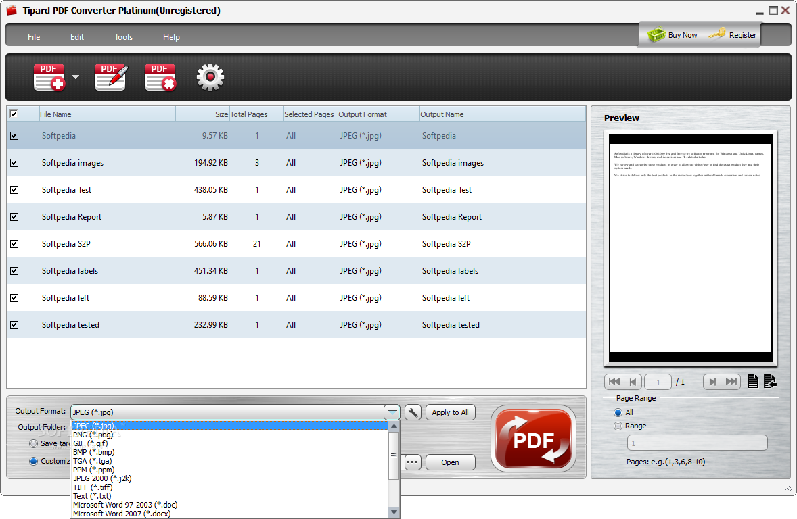Choose PPM (*.ppm) from format list
Viewport: 797px width, 519px height.
click(x=230, y=470)
